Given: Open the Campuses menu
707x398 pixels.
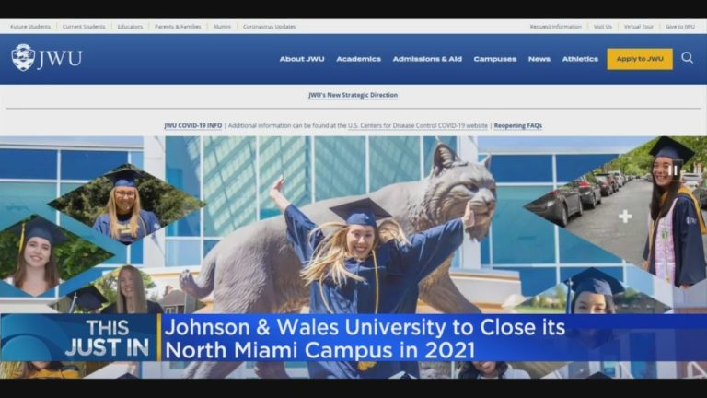Looking at the screenshot, I should 494,59.
